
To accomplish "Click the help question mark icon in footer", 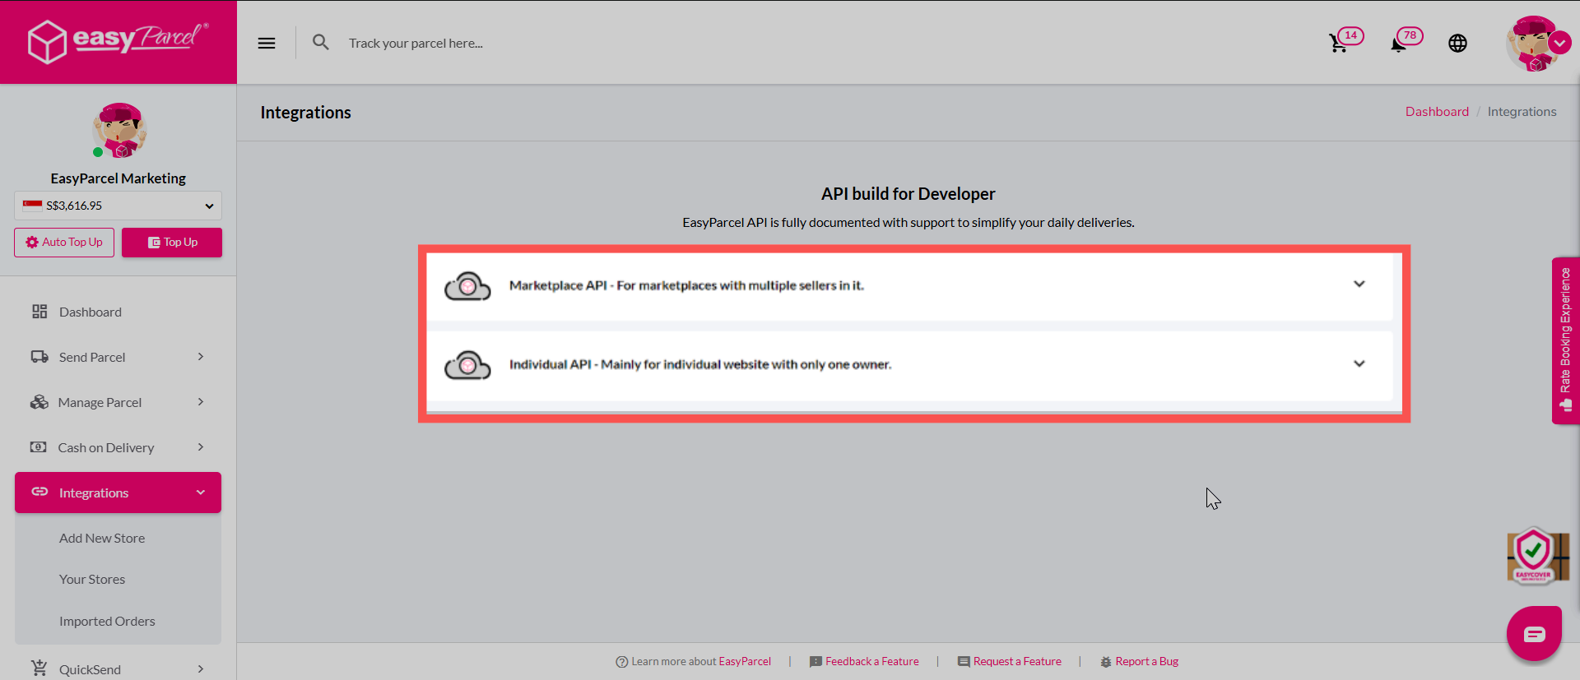I will (621, 662).
